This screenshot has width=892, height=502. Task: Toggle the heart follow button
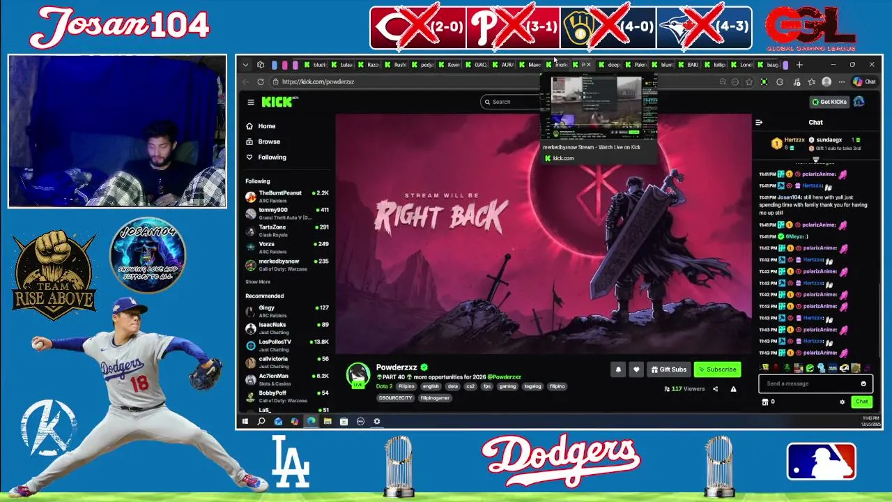636,370
